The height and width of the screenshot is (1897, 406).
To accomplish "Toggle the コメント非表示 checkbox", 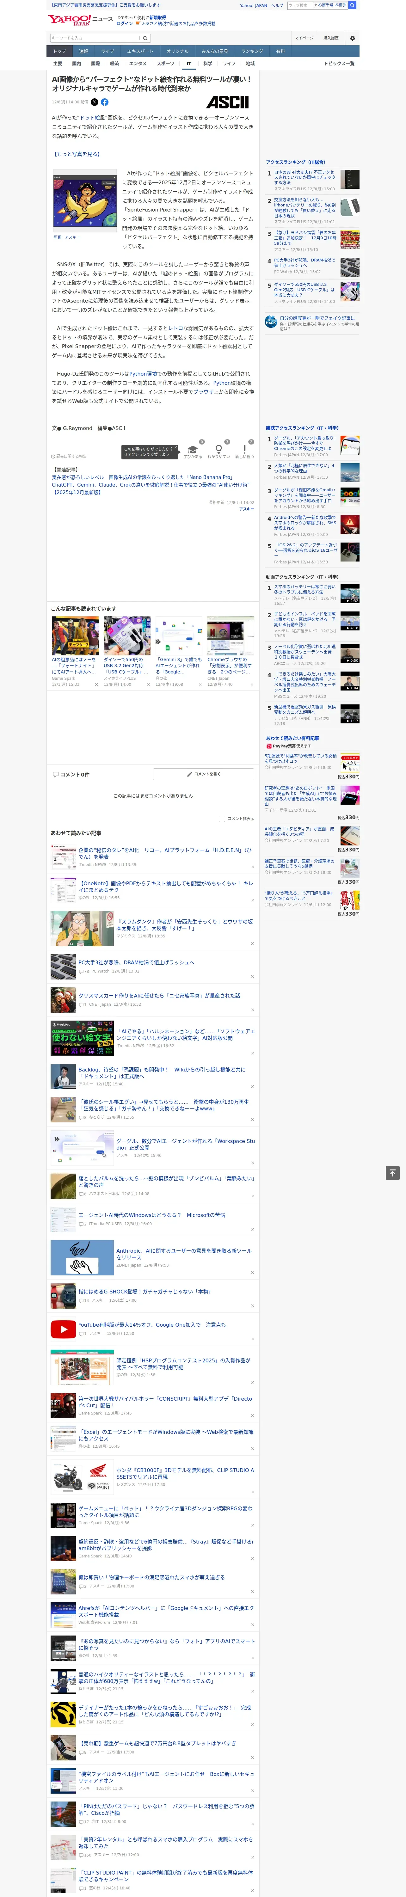I will click(222, 818).
